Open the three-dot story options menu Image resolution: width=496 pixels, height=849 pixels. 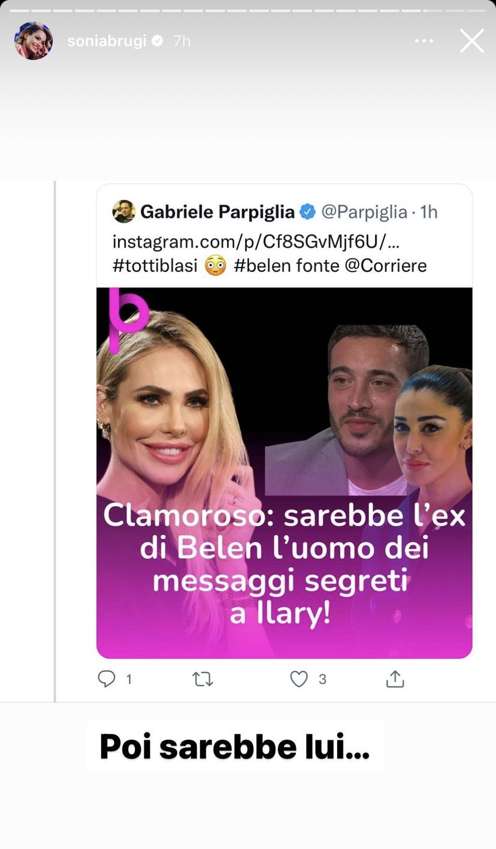(x=424, y=41)
